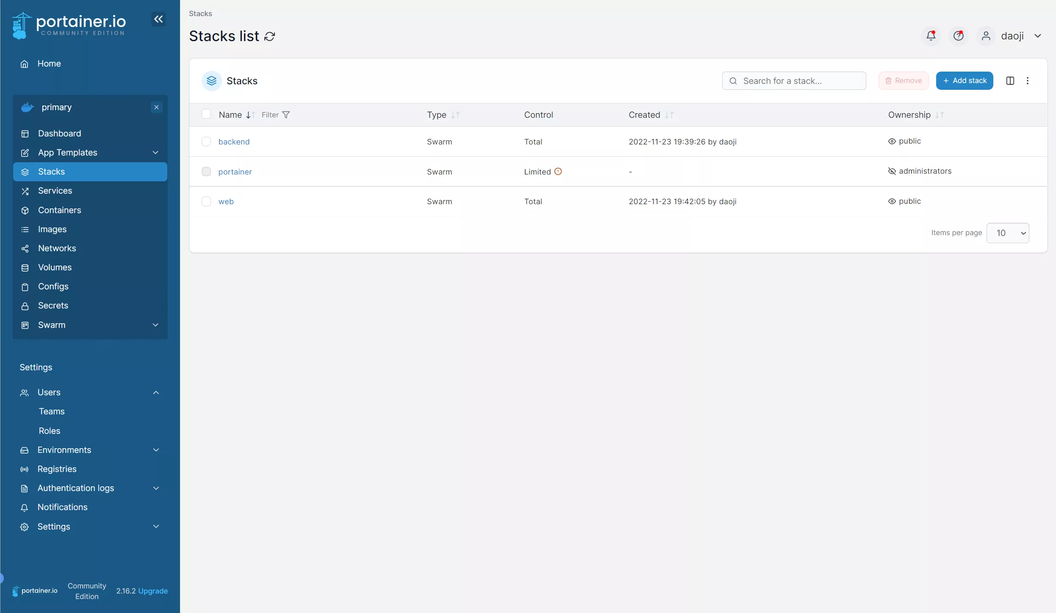
Task: Close the primary environment with X
Action: 157,107
